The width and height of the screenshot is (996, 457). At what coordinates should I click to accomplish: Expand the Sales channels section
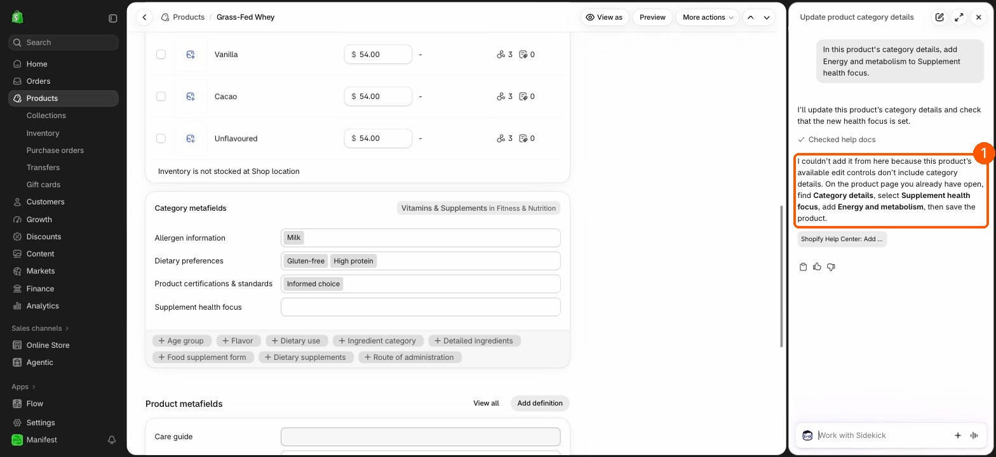pyautogui.click(x=40, y=328)
